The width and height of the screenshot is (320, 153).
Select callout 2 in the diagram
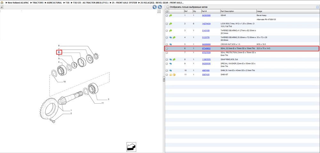71,113
